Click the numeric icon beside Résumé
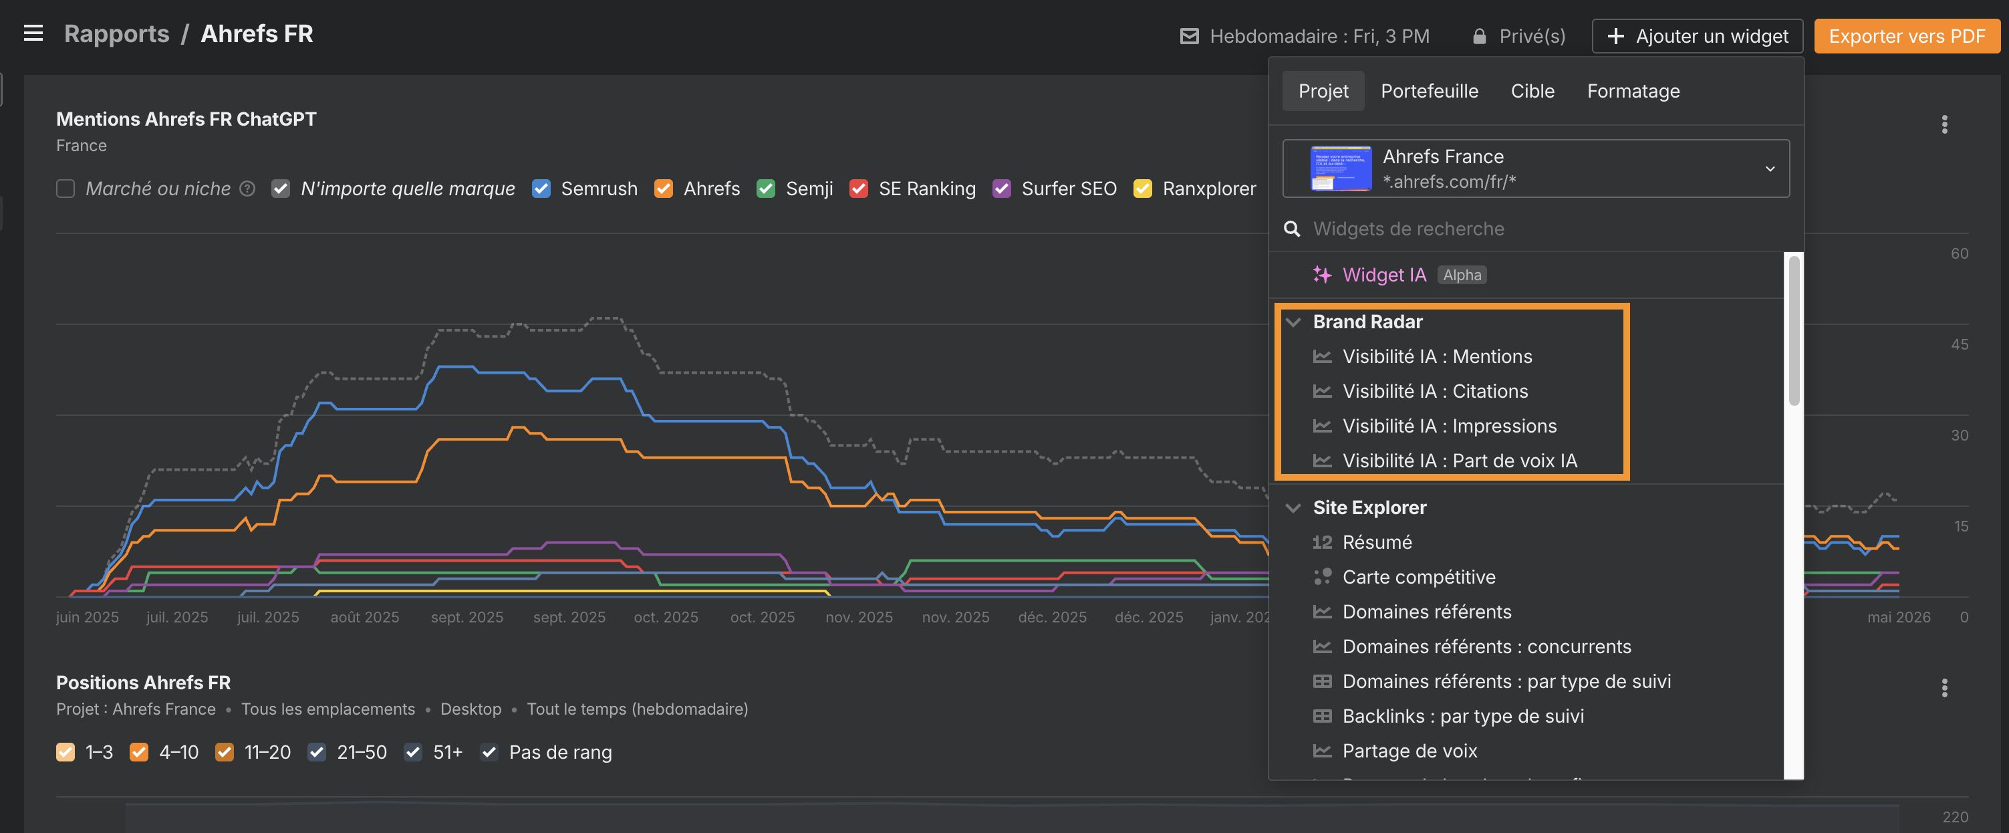Viewport: 2009px width, 833px height. 1322,542
